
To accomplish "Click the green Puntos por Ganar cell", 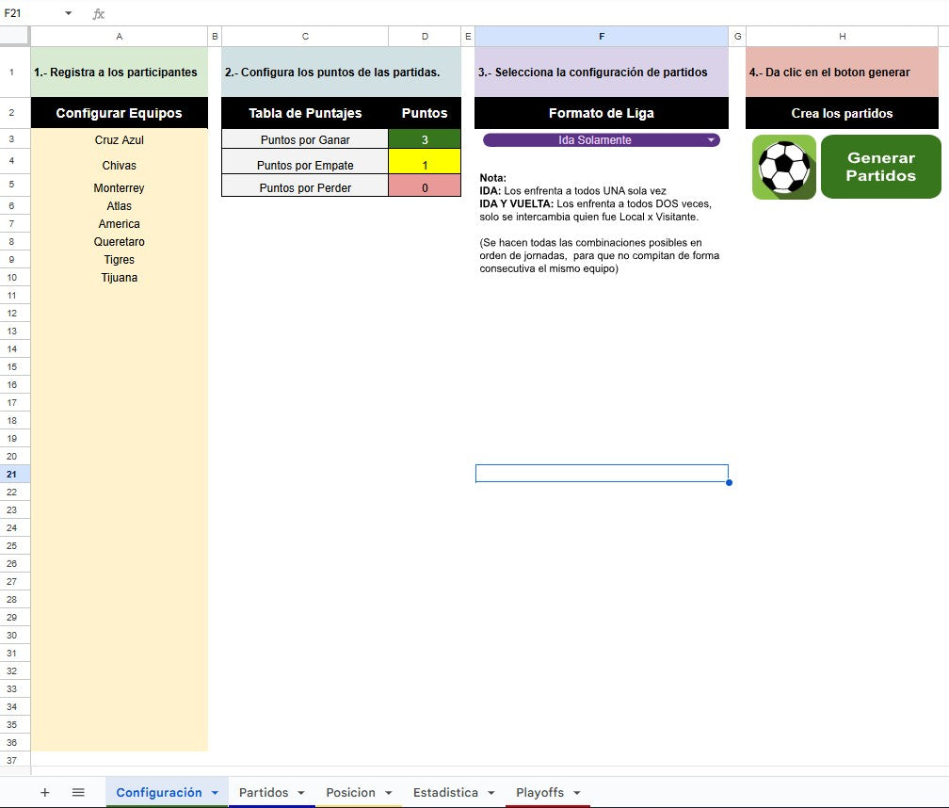I will pos(424,139).
